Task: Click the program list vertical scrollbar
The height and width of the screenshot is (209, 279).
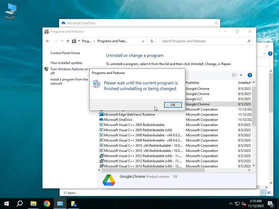Action: [x=254, y=107]
